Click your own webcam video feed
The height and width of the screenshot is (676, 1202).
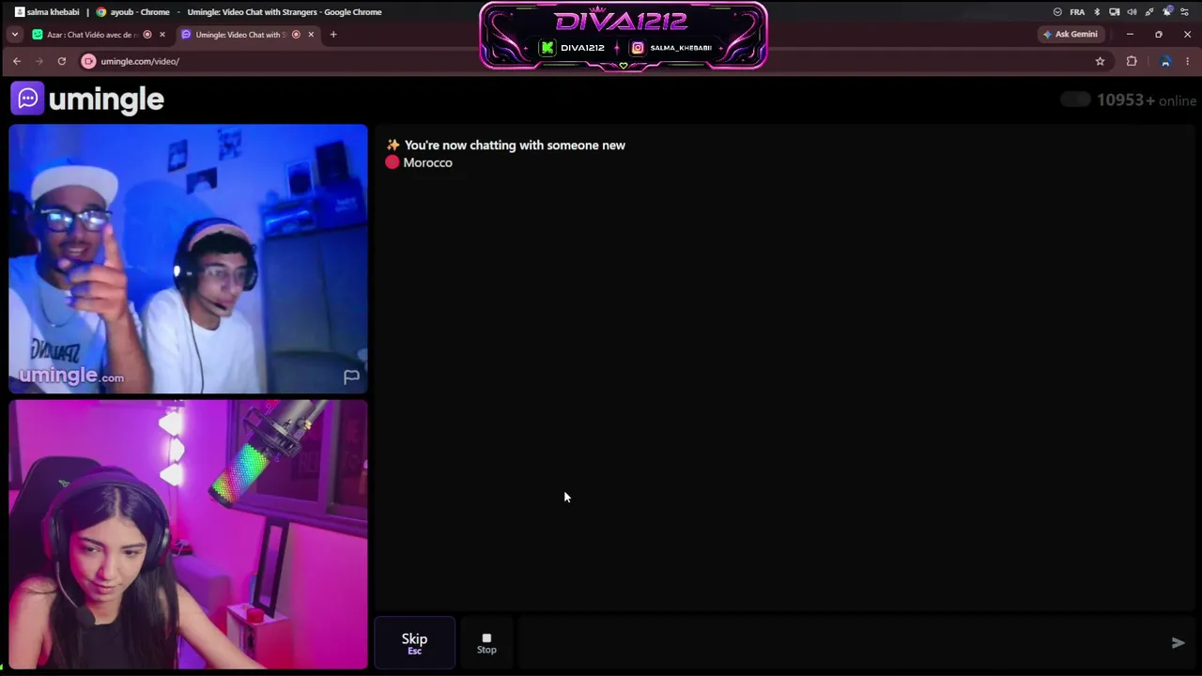coord(188,534)
